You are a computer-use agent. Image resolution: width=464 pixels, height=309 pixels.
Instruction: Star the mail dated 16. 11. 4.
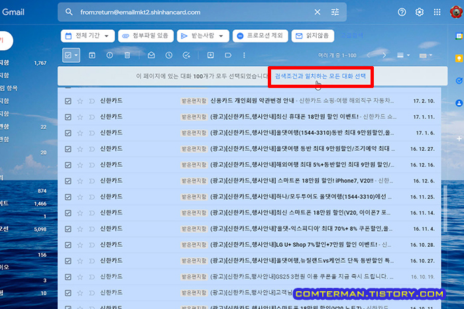tap(80, 229)
